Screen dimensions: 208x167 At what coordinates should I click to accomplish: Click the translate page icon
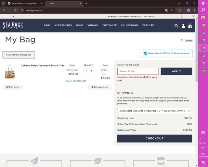166,10
